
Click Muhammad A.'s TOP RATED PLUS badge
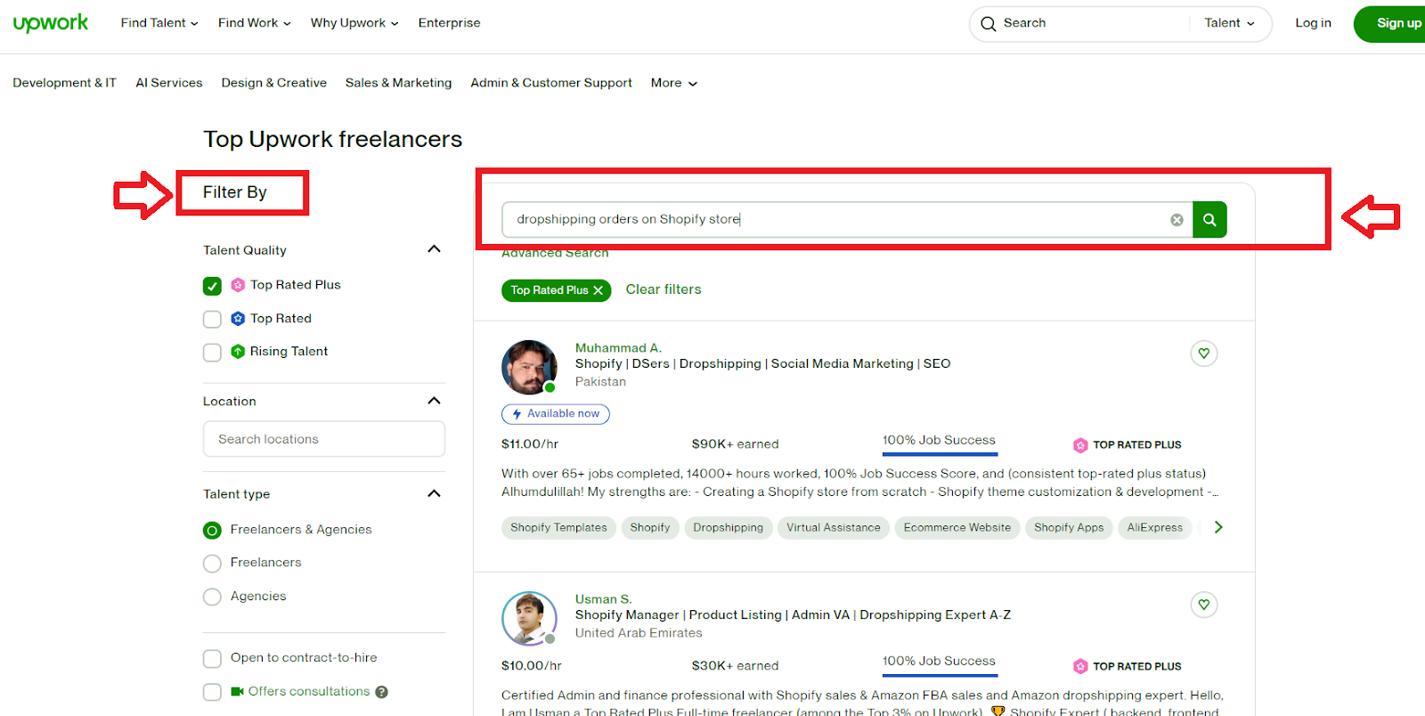point(1128,444)
